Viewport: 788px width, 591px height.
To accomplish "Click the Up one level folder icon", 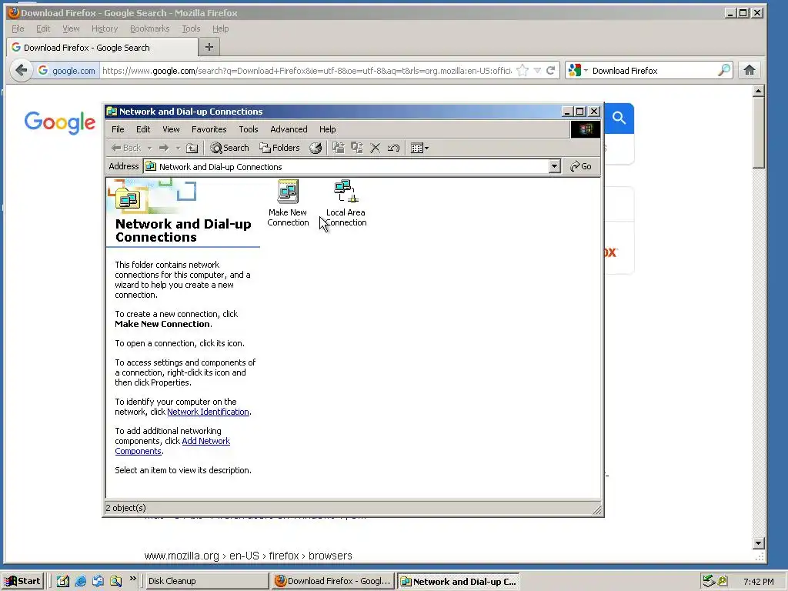I will coord(192,148).
